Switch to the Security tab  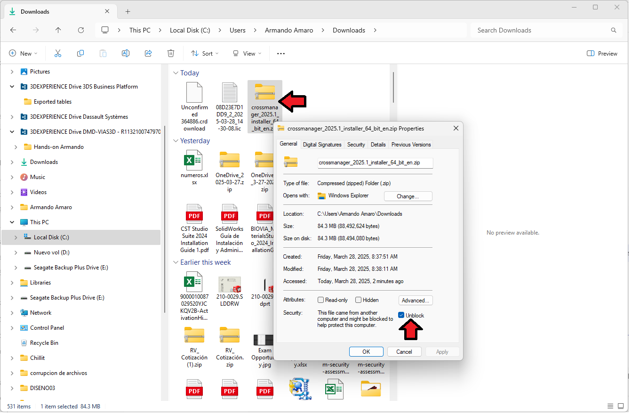(x=356, y=145)
